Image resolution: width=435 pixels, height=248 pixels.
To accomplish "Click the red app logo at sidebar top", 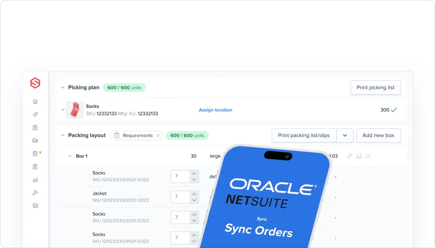I will tap(35, 84).
